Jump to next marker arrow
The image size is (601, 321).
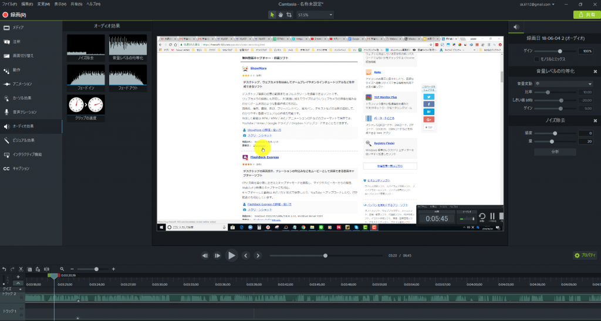pos(258,255)
